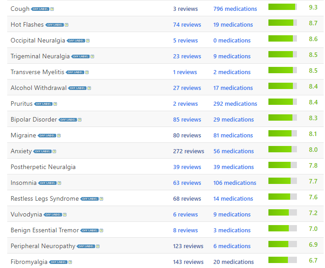325x268 pixels.
Task: Click the help icon next to Cough
Action: coord(52,9)
